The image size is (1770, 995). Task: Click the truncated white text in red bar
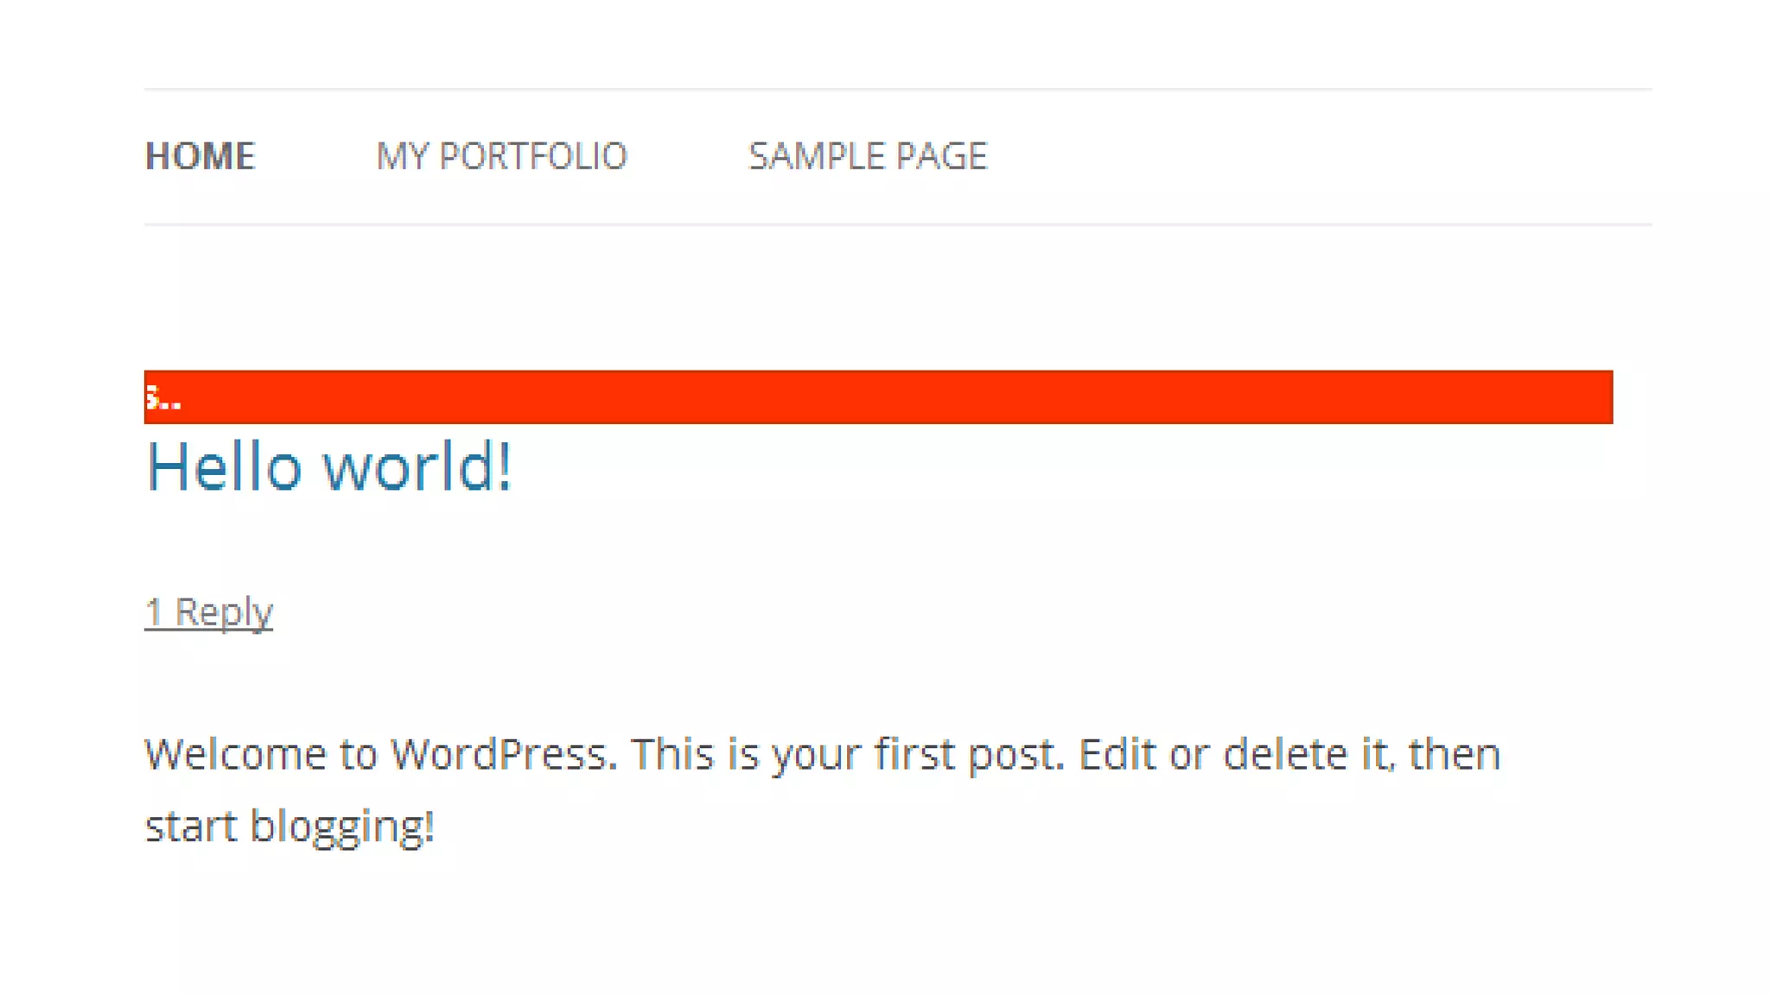tap(162, 400)
